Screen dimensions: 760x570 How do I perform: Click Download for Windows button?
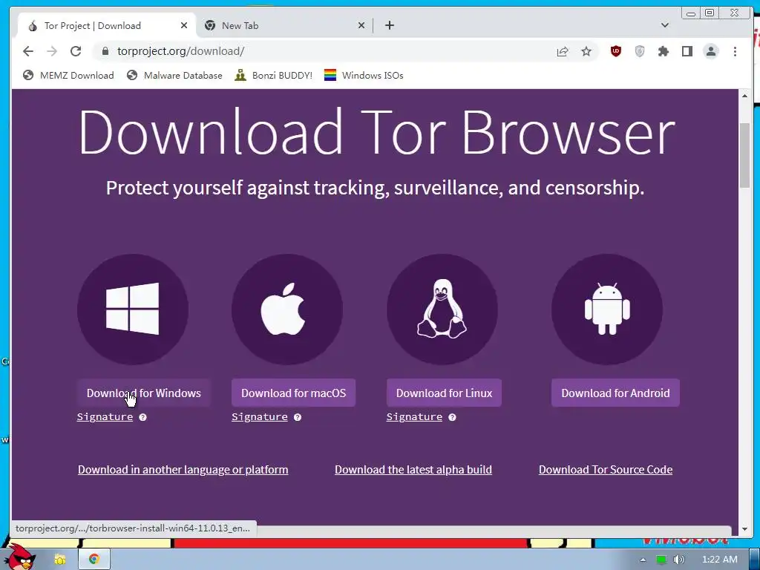point(143,393)
